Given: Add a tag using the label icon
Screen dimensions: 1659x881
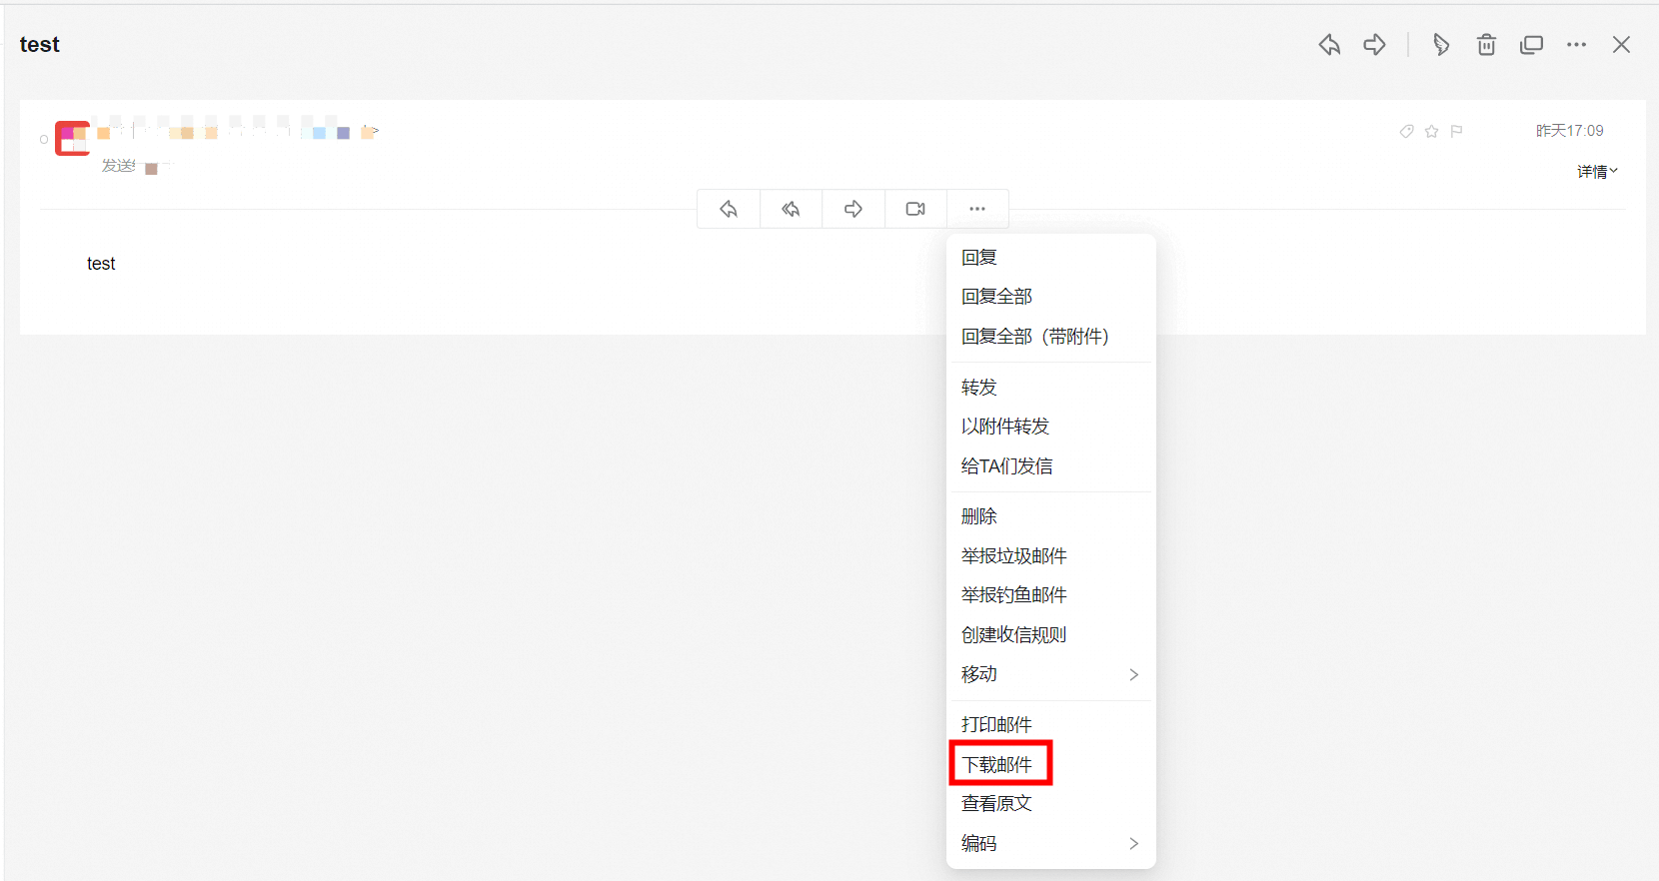Looking at the screenshot, I should click(x=1406, y=131).
